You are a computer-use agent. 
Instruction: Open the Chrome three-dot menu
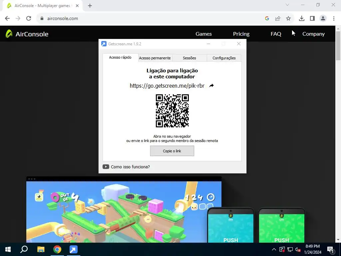[x=334, y=19]
